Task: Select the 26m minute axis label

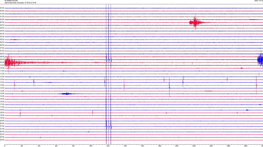Action: [228, 146]
